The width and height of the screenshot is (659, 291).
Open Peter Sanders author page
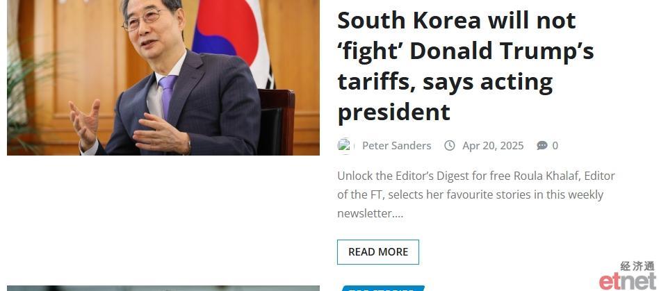396,146
